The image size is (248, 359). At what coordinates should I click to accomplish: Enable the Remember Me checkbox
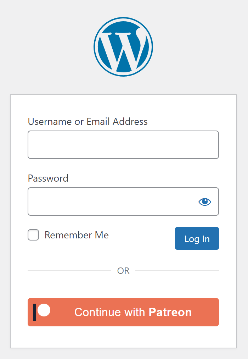pyautogui.click(x=33, y=235)
